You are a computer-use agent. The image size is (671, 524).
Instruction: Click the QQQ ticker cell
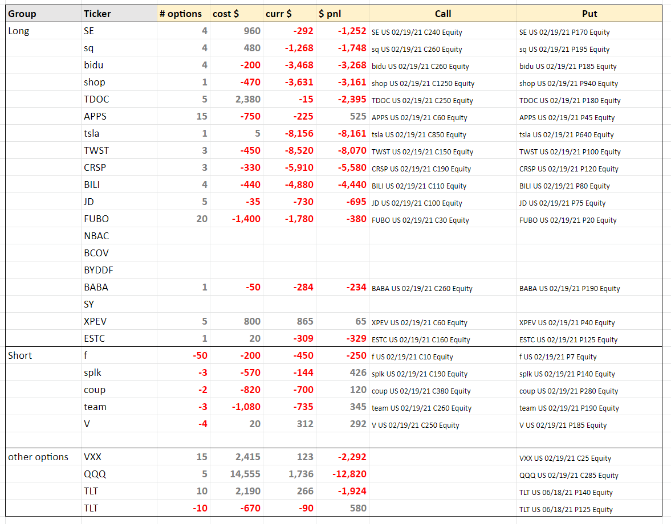pyautogui.click(x=119, y=474)
